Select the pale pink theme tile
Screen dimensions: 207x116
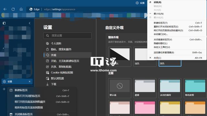(120, 108)
